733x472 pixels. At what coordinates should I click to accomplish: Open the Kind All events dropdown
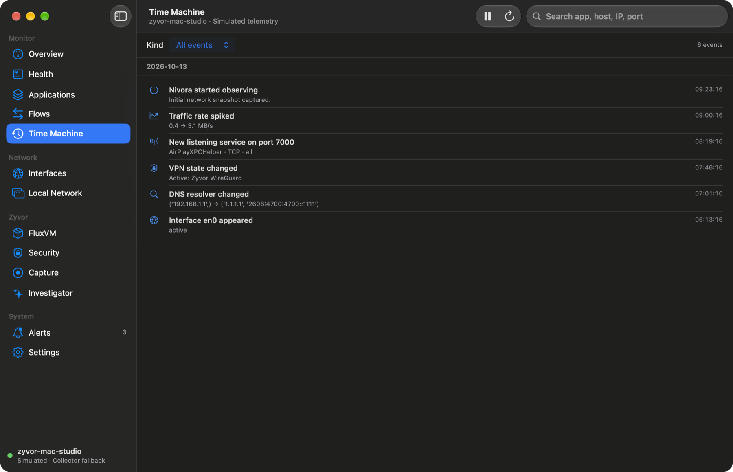tap(202, 45)
